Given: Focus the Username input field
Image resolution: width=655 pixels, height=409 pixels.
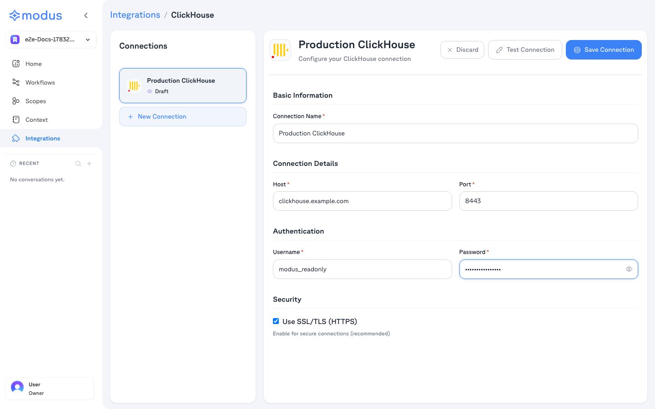Looking at the screenshot, I should click(x=362, y=269).
